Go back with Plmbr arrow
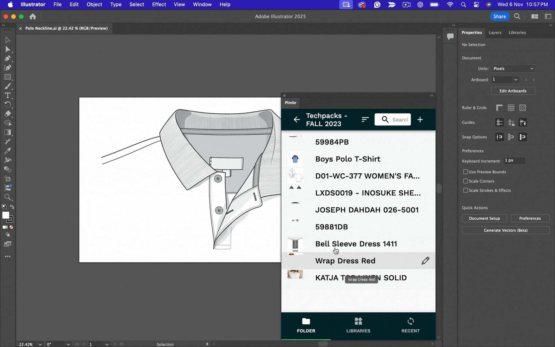 297,120
